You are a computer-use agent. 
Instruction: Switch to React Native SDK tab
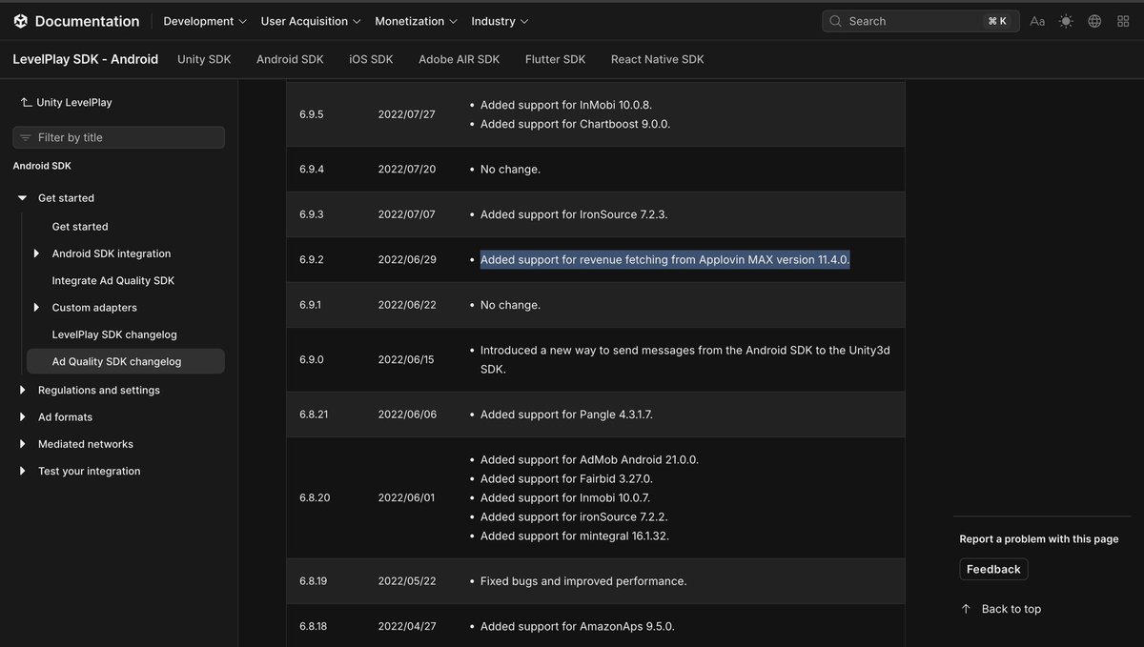click(x=658, y=59)
